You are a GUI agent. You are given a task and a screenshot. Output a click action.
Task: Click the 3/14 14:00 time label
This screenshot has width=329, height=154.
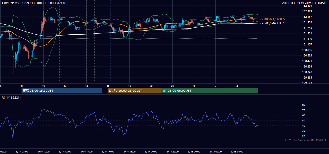coord(87,151)
